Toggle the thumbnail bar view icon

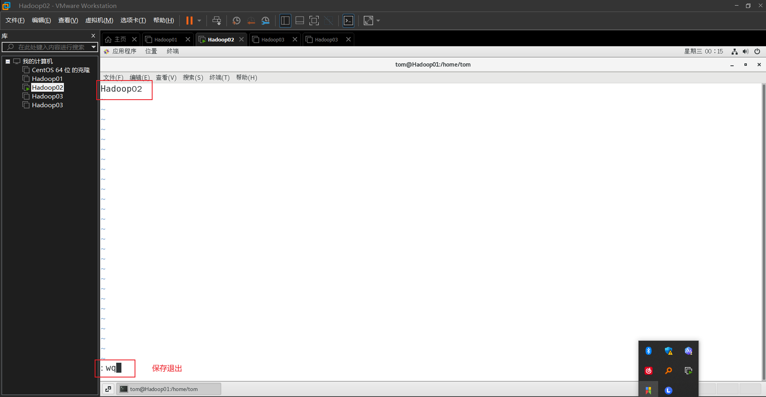point(300,21)
